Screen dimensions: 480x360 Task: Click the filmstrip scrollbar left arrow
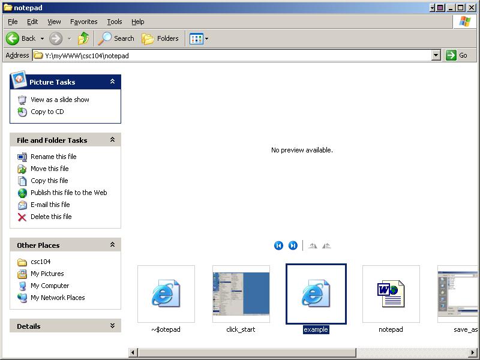(133, 352)
